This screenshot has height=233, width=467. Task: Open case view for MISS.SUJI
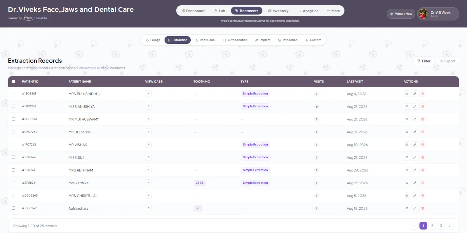148,157
